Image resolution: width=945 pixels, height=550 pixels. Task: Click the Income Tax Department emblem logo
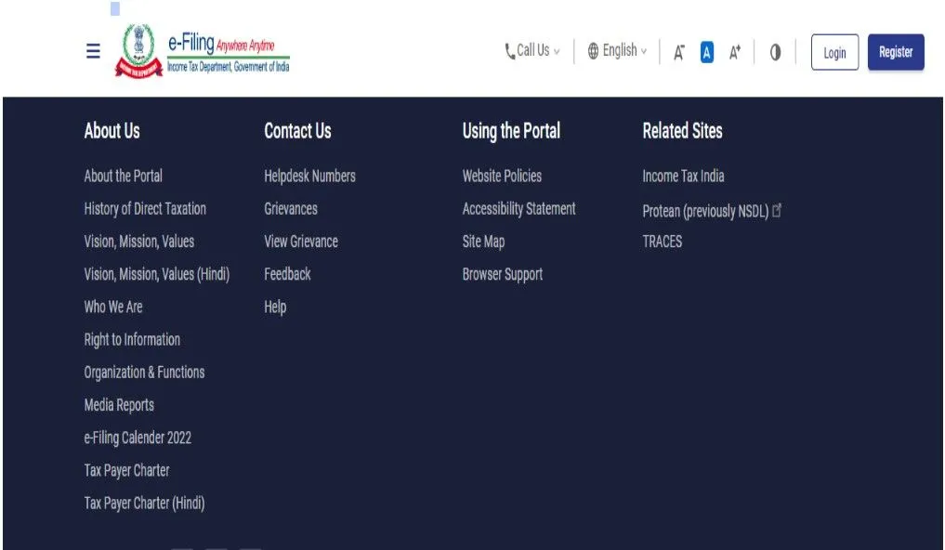tap(137, 51)
